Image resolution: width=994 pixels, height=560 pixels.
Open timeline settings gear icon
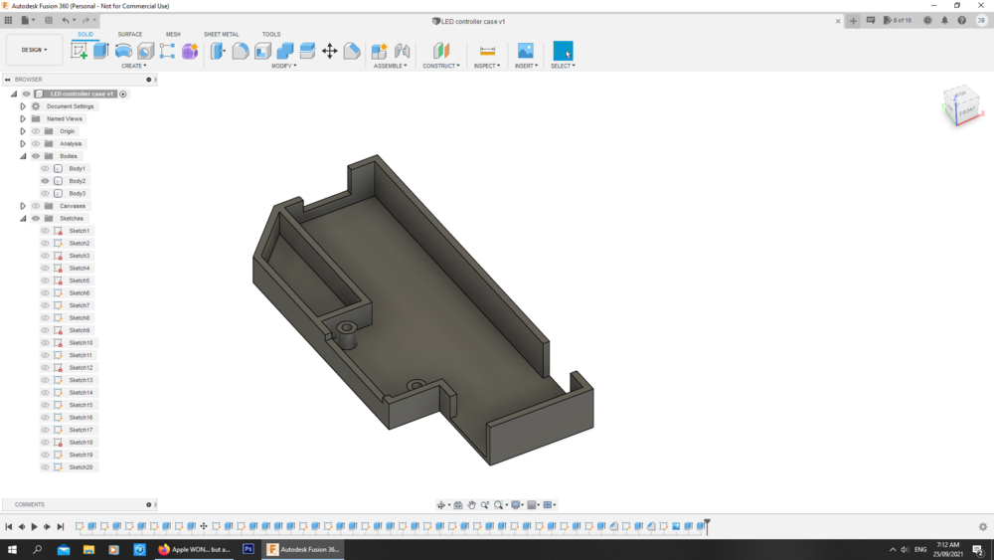pyautogui.click(x=983, y=527)
